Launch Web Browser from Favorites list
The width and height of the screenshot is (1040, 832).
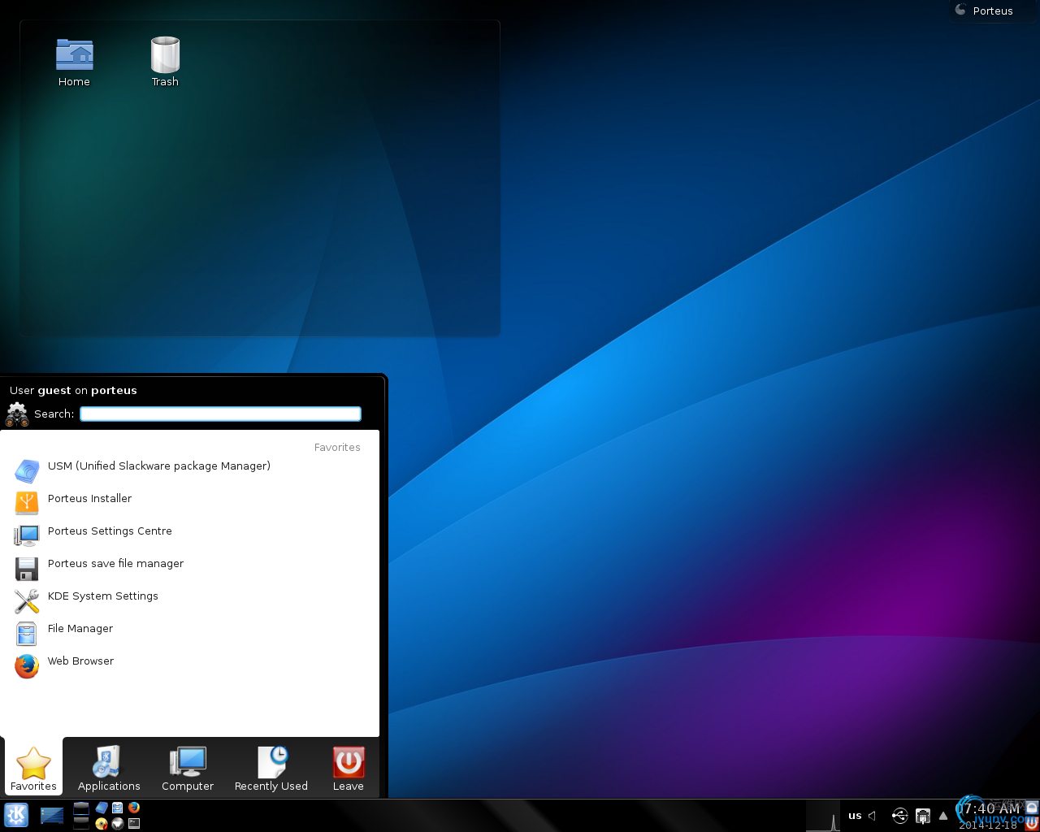pos(80,661)
